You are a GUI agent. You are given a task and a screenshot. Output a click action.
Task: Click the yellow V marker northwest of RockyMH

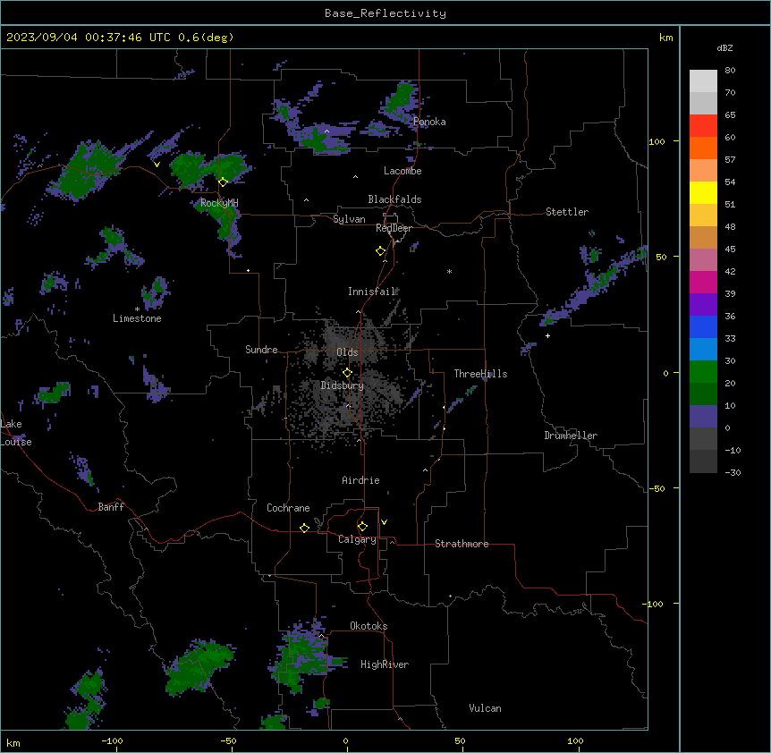pyautogui.click(x=157, y=165)
